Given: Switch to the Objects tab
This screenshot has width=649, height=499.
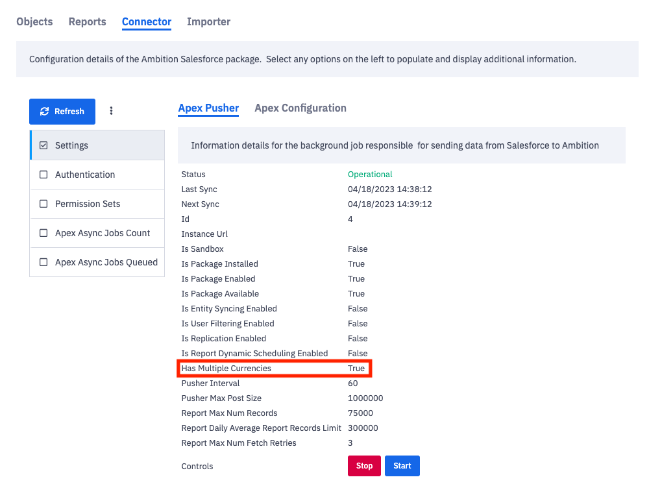Looking at the screenshot, I should (x=34, y=21).
